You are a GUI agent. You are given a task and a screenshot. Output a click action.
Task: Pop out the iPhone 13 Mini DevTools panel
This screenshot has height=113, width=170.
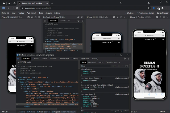point(78,17)
